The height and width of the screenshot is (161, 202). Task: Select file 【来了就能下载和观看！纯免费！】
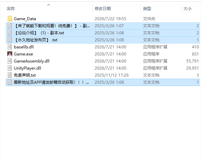[52, 26]
